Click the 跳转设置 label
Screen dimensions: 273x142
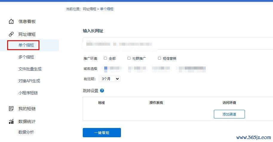91,91
